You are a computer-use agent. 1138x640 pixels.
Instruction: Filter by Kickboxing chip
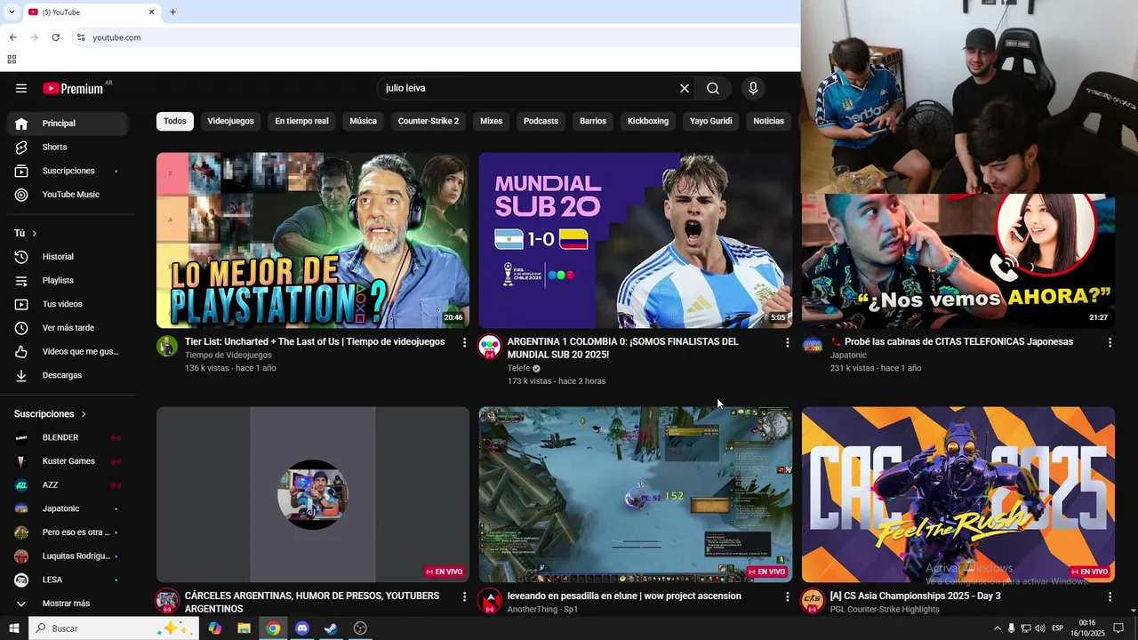[x=648, y=121]
